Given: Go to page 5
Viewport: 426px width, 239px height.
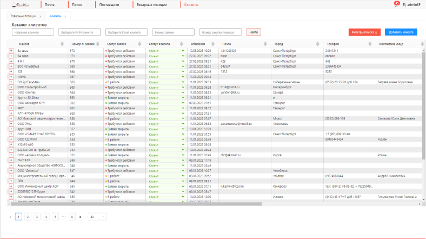Looking at the screenshot, I should coord(55,217).
